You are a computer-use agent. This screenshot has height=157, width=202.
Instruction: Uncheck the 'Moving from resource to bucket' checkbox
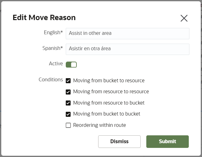pyautogui.click(x=68, y=103)
